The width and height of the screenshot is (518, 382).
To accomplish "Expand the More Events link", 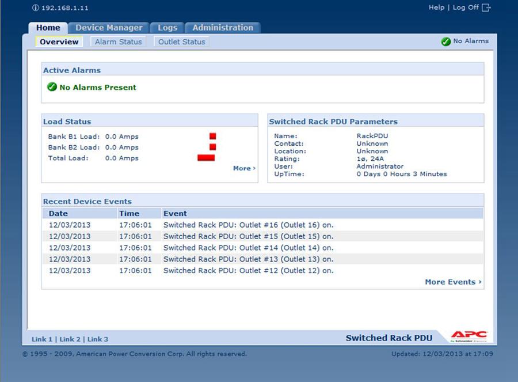I will pos(453,282).
